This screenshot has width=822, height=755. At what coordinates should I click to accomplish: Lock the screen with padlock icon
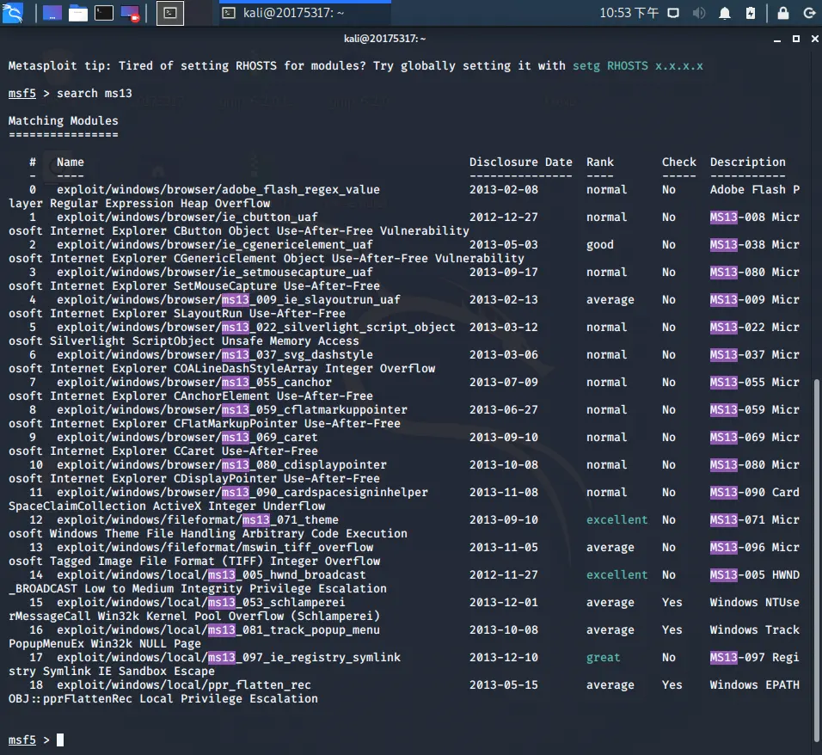tap(783, 13)
